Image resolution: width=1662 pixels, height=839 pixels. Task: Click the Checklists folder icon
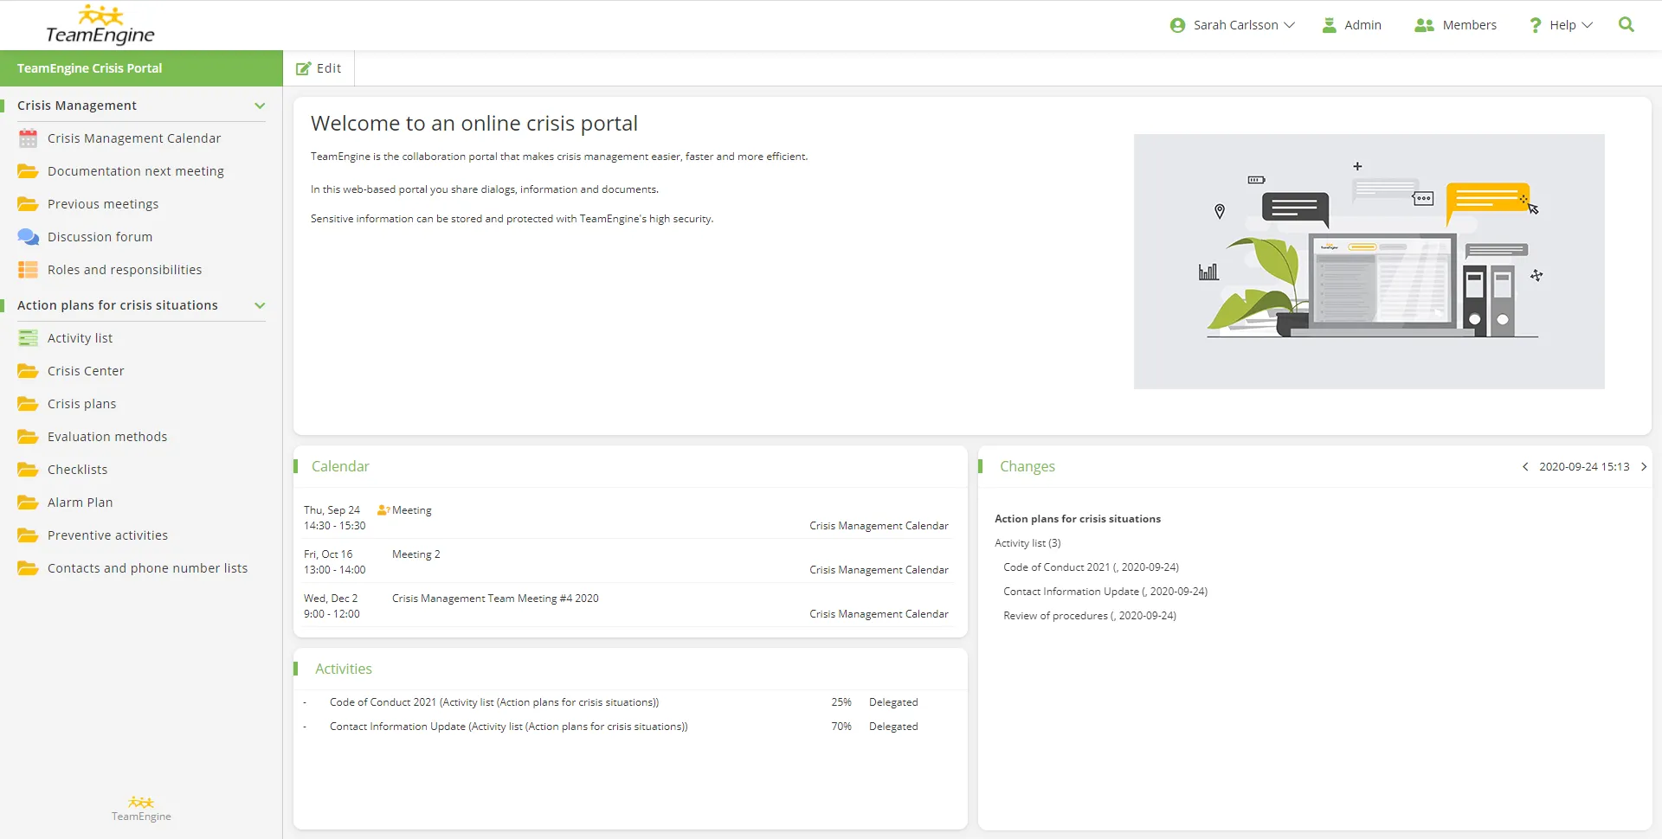tap(29, 470)
